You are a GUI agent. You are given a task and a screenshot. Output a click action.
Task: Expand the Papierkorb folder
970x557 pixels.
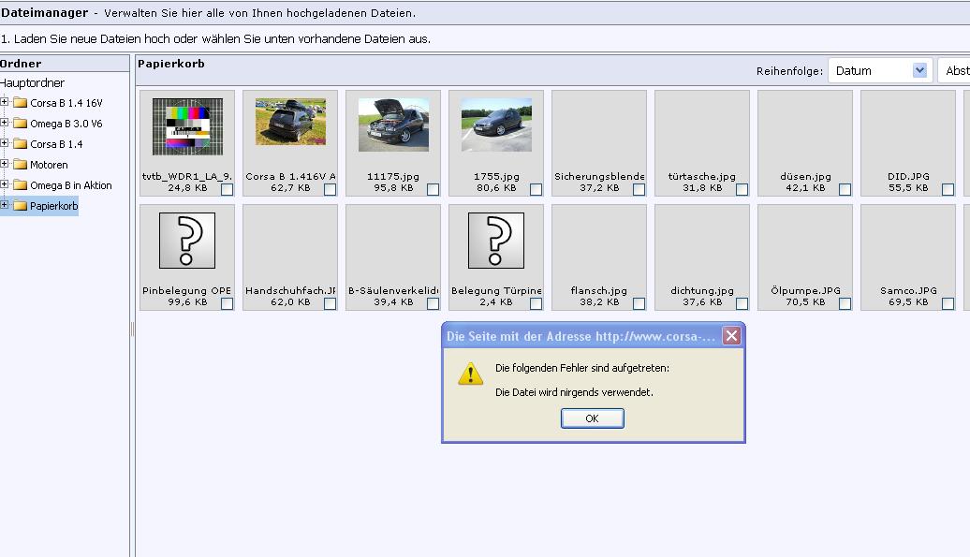point(5,205)
